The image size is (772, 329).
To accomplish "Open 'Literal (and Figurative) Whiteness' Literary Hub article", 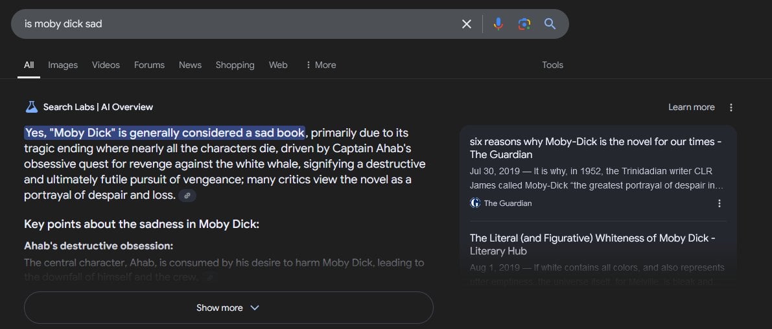I will pyautogui.click(x=593, y=244).
